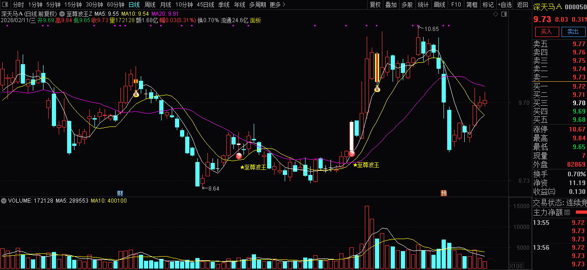Select the 60分钟 period
587x270 pixels.
tap(116, 5)
